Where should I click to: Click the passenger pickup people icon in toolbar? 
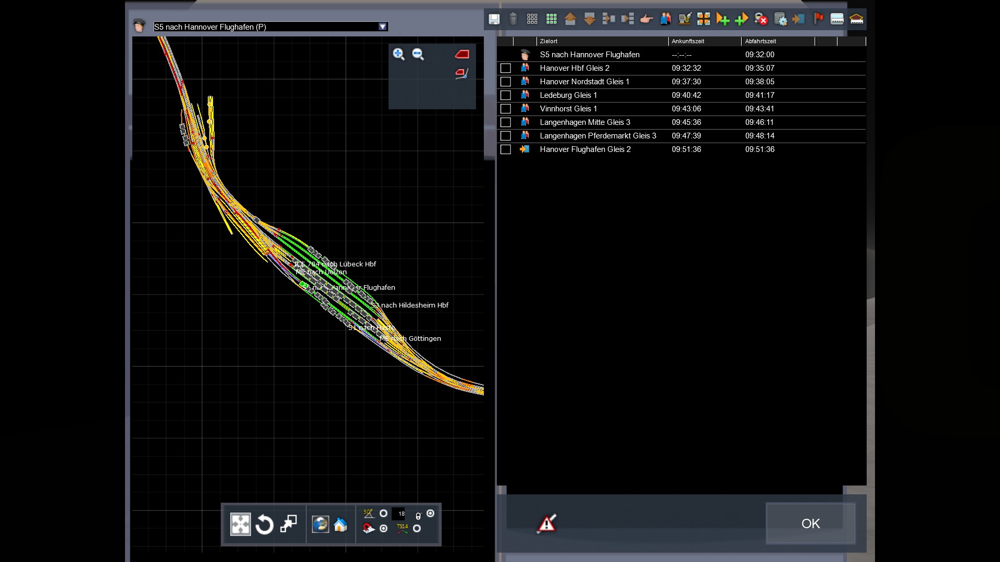click(665, 19)
